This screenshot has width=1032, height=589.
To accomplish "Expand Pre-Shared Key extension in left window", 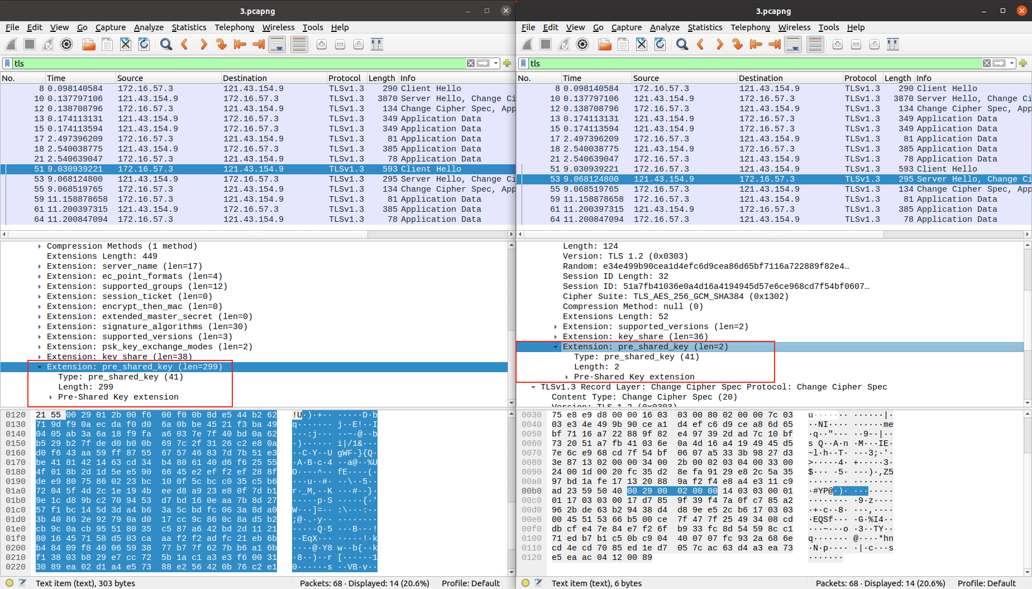I will click(x=50, y=397).
